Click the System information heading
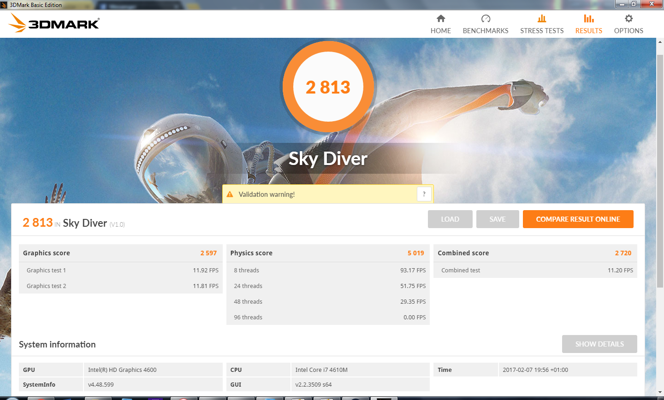Screen dimensions: 664x400 [57, 345]
